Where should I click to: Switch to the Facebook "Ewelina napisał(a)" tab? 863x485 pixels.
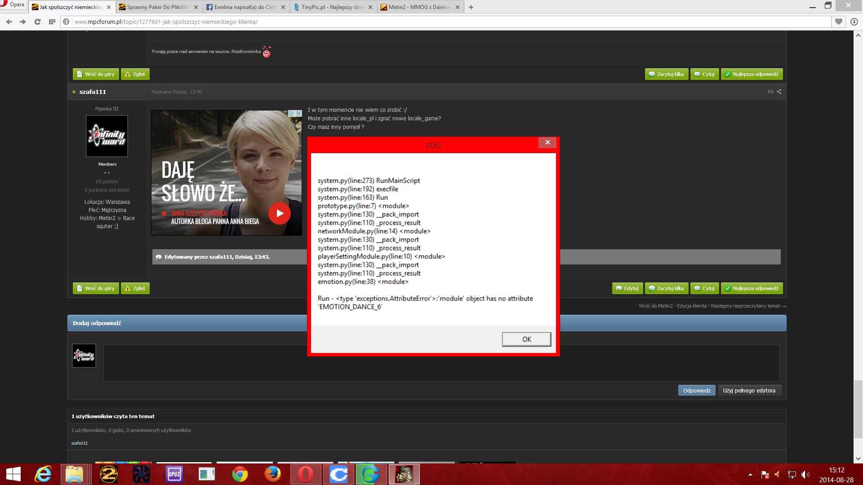click(x=245, y=7)
